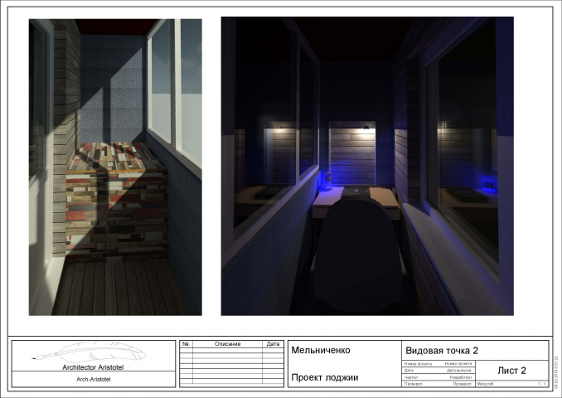Click the 'Номер проекта' label field
Image resolution: width=562 pixels, height=398 pixels.
click(418, 363)
